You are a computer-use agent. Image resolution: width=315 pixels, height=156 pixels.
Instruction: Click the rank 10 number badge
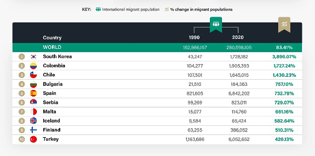point(22,139)
